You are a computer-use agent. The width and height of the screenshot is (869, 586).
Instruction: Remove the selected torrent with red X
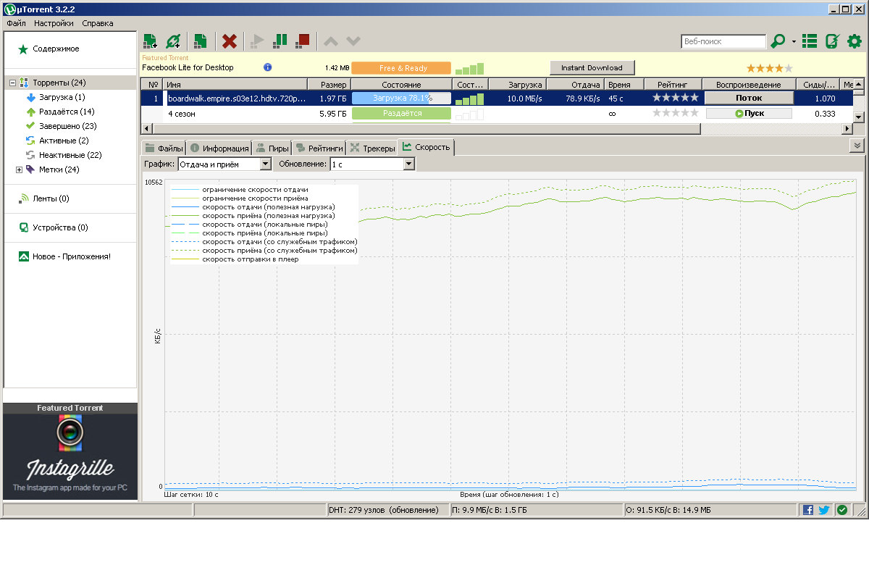230,41
